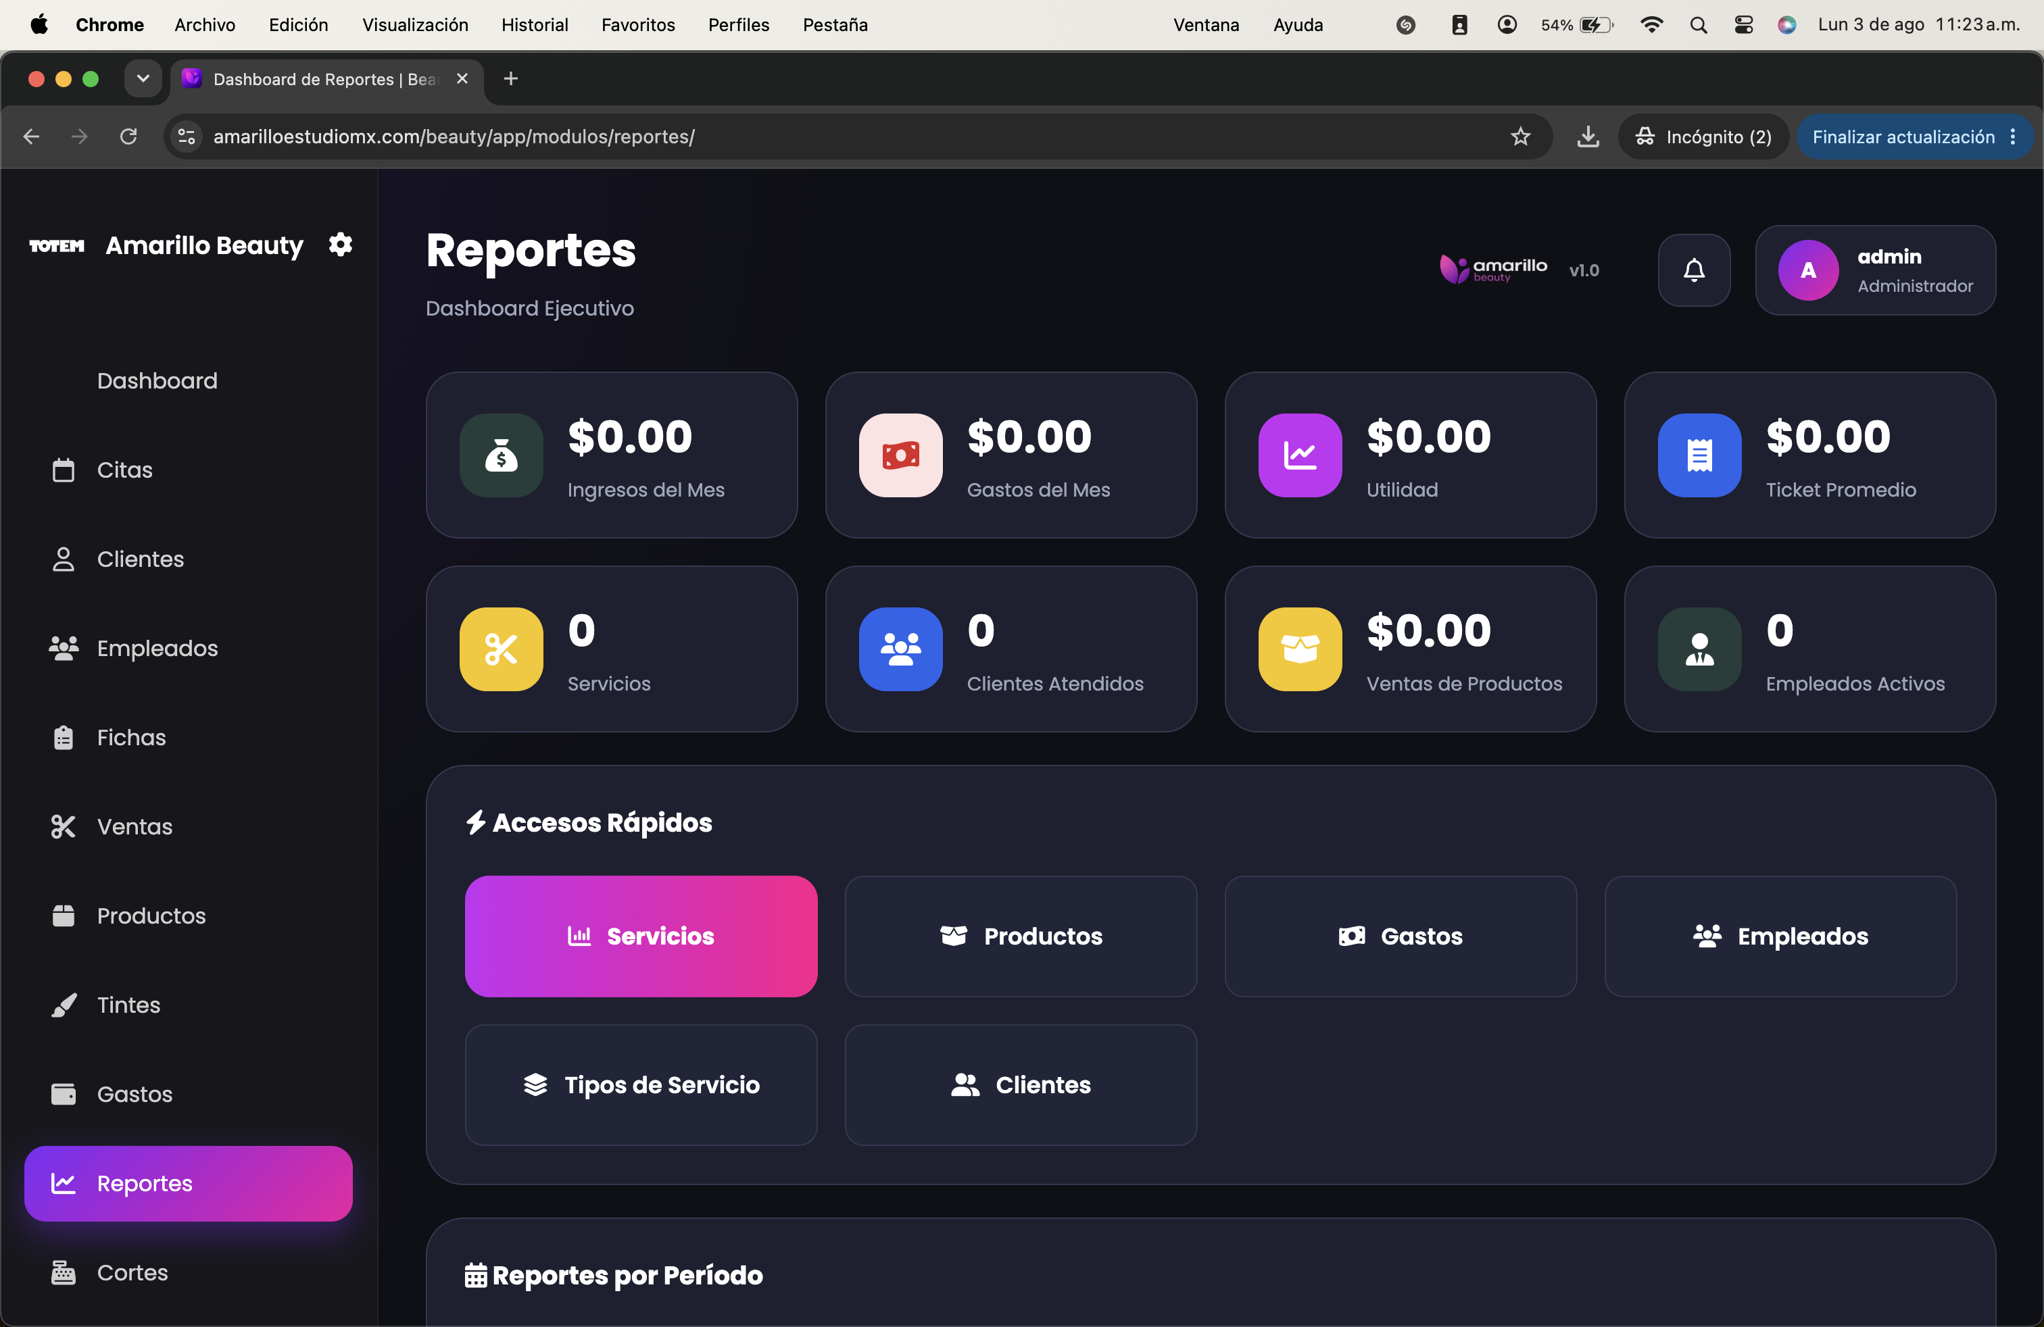The height and width of the screenshot is (1327, 2044).
Task: Close the Dashboard de Reportes tab
Action: [x=462, y=79]
